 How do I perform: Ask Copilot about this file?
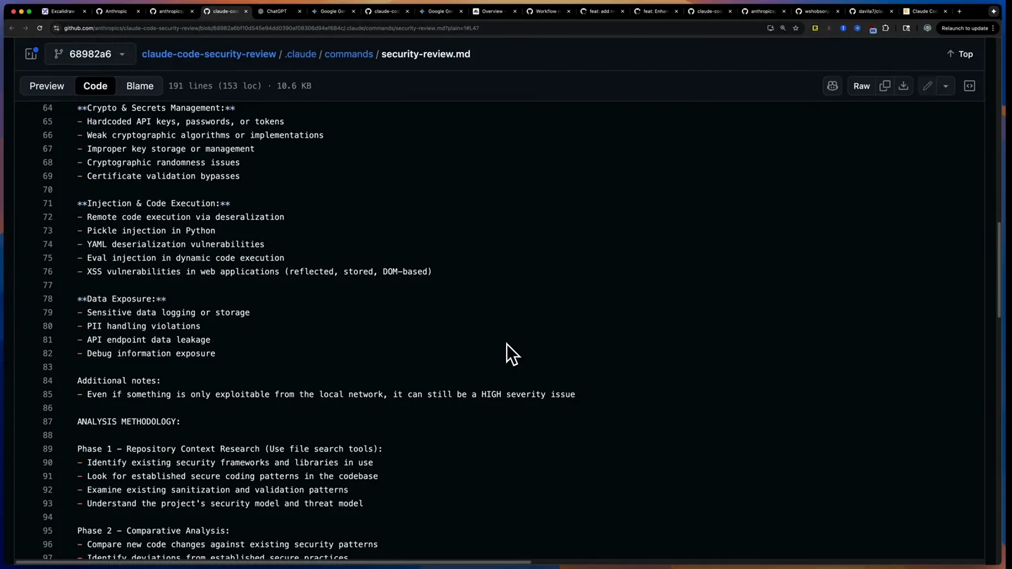point(832,86)
